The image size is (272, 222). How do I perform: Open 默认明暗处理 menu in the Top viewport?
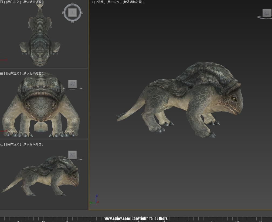[x=32, y=2]
